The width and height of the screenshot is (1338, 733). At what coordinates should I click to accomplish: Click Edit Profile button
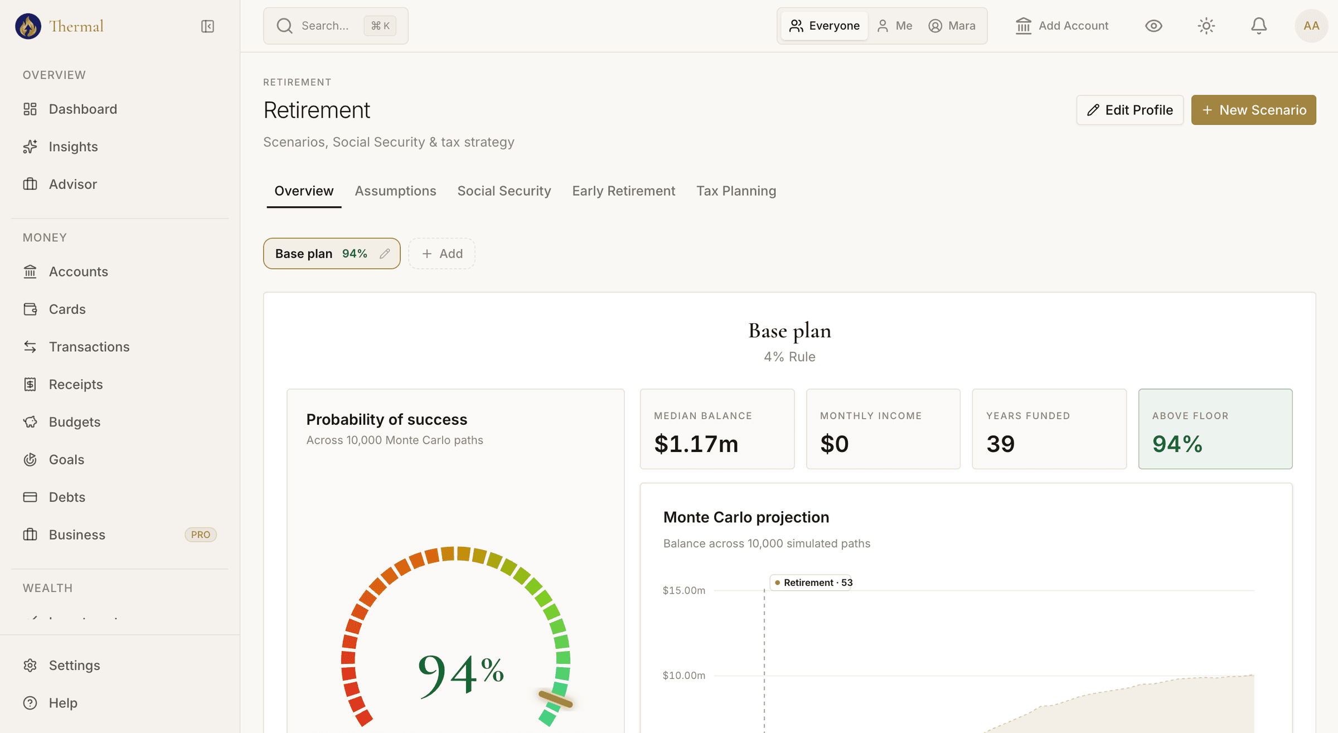click(1129, 110)
